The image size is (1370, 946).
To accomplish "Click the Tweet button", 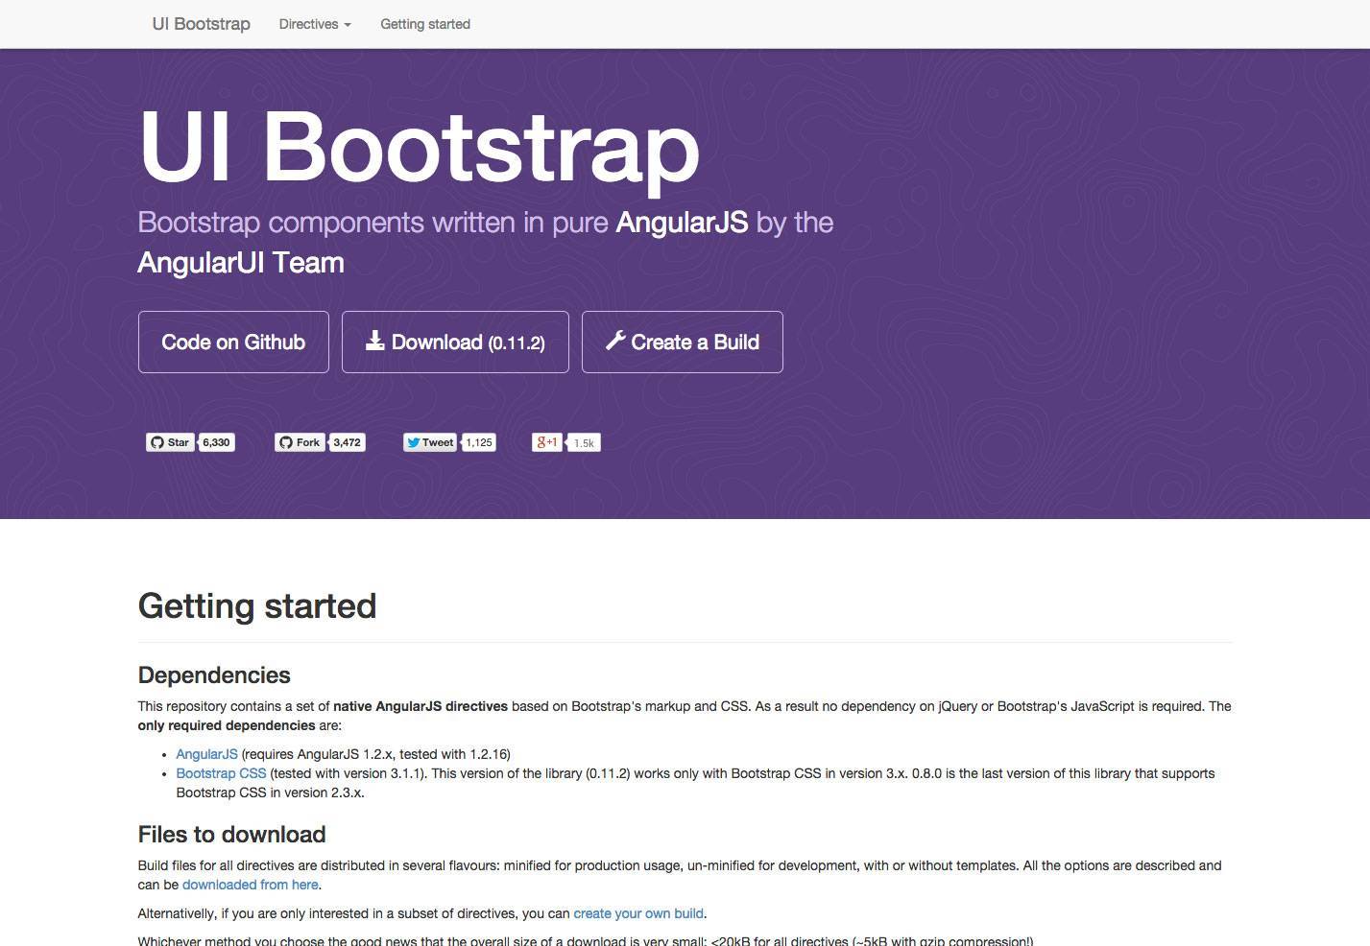I will pos(429,442).
